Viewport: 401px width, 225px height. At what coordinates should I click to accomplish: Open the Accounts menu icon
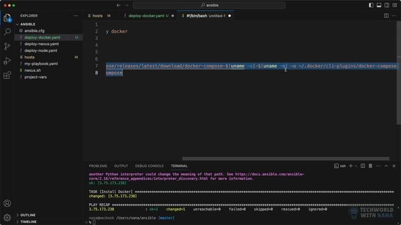pyautogui.click(x=7, y=203)
